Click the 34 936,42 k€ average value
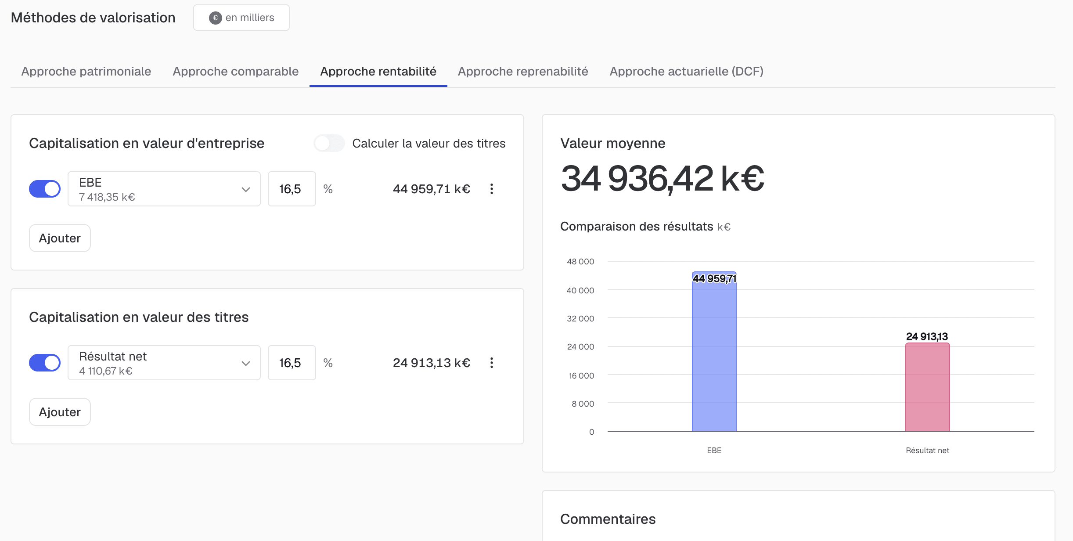 tap(663, 179)
